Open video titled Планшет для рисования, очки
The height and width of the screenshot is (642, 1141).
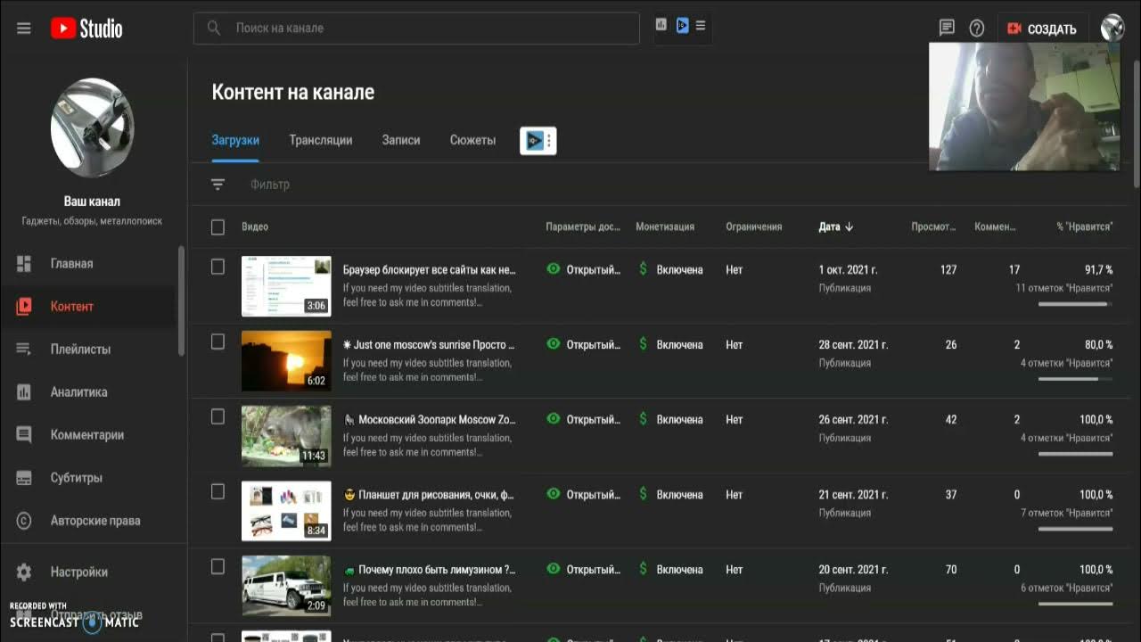click(429, 495)
